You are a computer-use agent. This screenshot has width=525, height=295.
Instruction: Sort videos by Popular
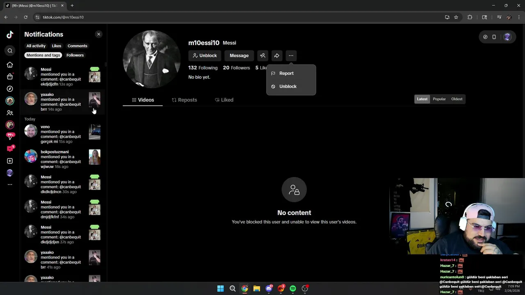(439, 99)
